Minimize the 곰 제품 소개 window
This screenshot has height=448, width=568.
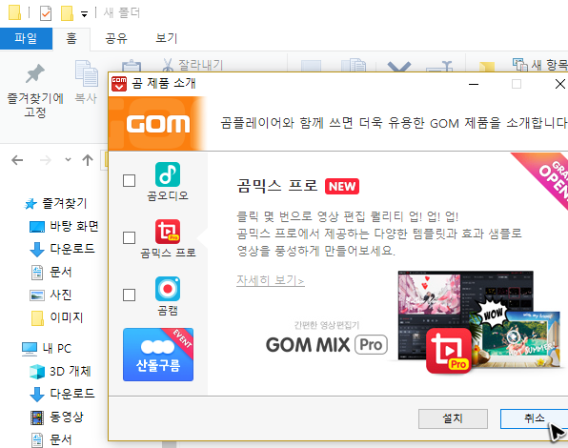point(473,84)
